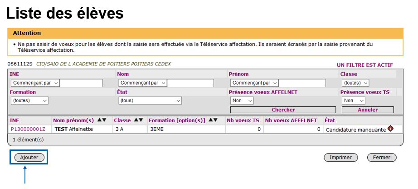Click the Candidature manquante warning icon

(x=390, y=129)
